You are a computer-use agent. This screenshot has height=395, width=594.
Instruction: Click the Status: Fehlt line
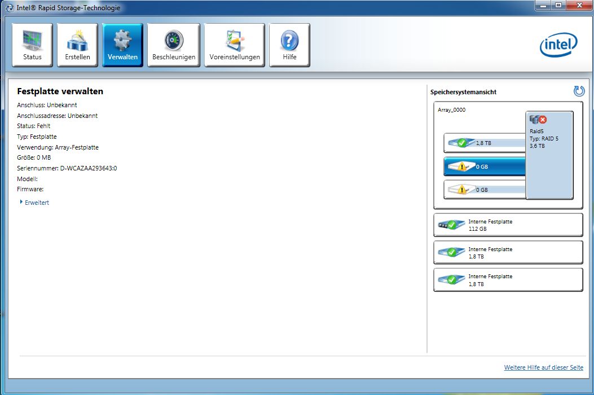point(34,126)
